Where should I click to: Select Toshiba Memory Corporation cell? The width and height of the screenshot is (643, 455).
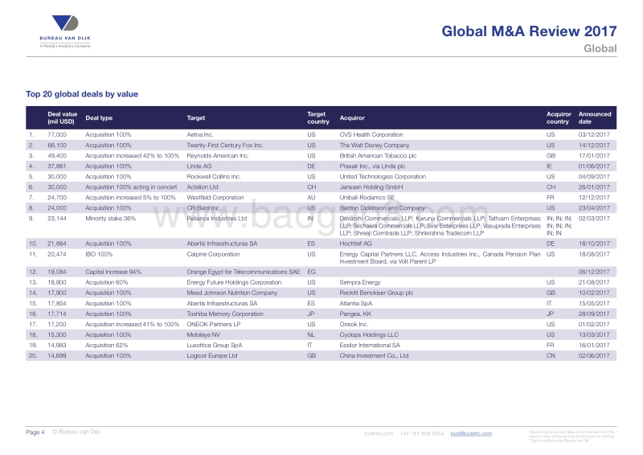[x=225, y=314]
